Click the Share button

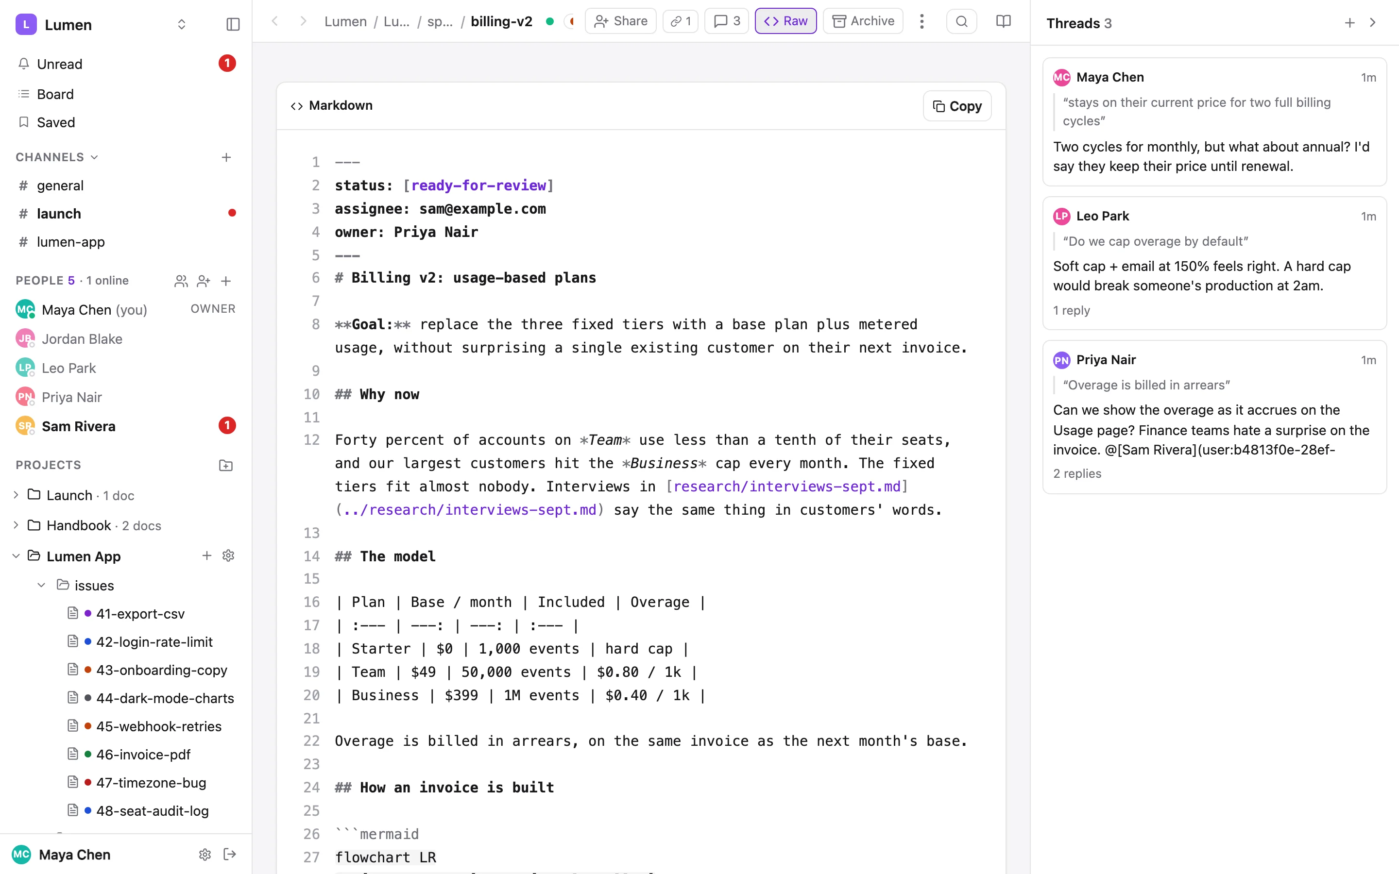620,21
